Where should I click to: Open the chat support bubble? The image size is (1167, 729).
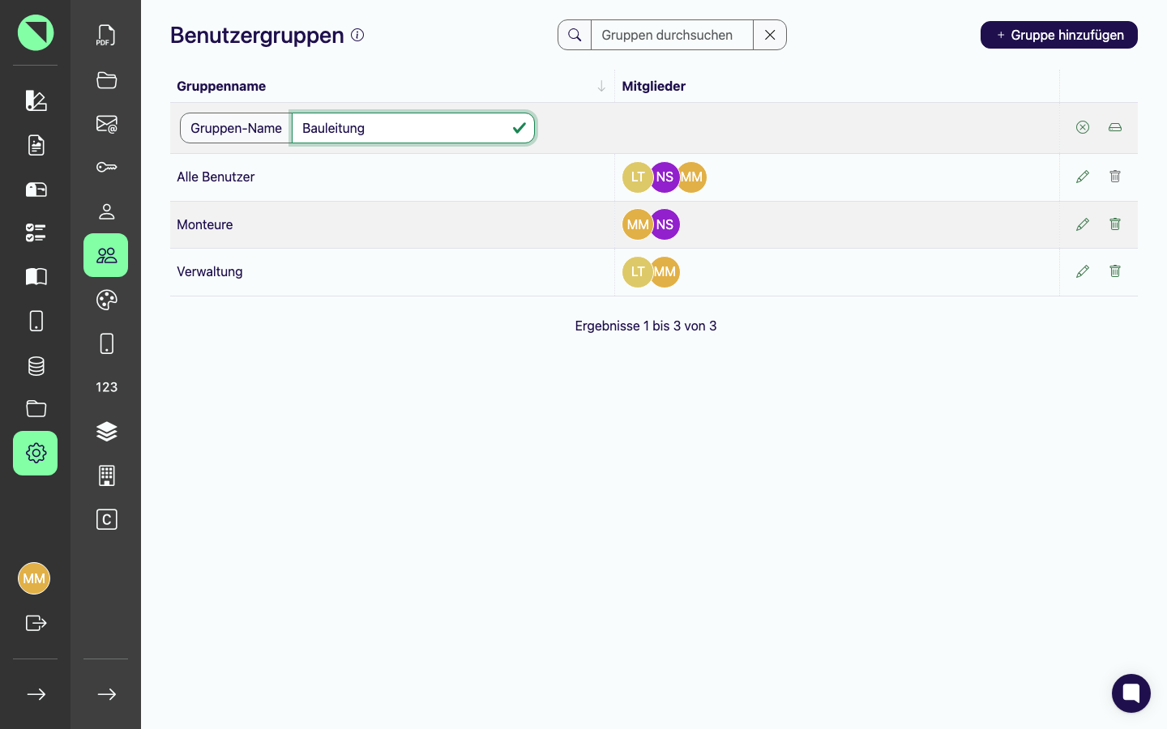1131,693
